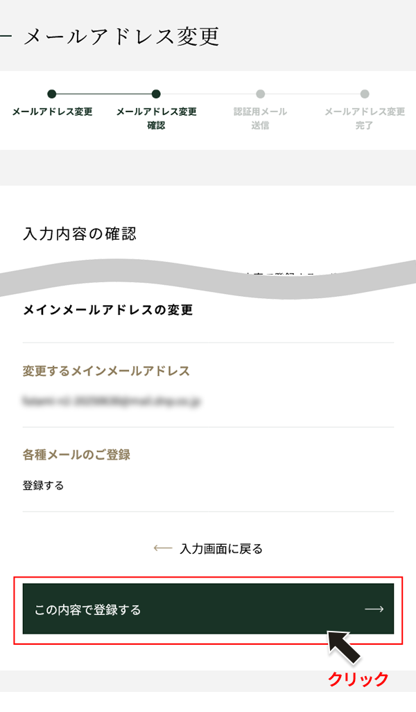Click the first step's dark progress dot
The width and height of the screenshot is (416, 712).
click(52, 94)
